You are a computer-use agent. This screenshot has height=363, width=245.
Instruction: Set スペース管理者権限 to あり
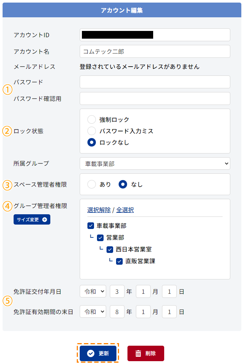92,184
